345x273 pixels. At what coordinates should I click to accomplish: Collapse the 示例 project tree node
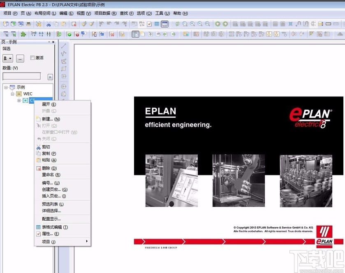click(6, 87)
